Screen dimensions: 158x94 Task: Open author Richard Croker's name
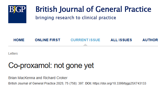(x=55, y=78)
